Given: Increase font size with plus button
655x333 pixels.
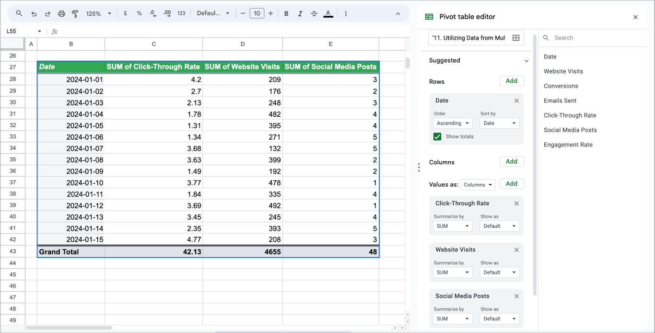Looking at the screenshot, I should click(270, 13).
